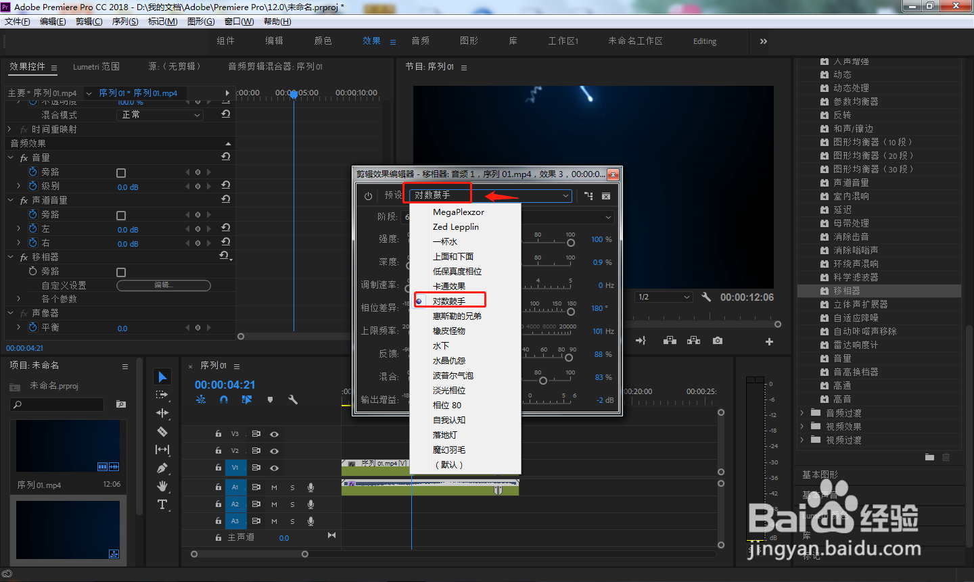Open the 1/2 playback resolution dropdown
Screen dimensions: 974x582
(x=664, y=297)
